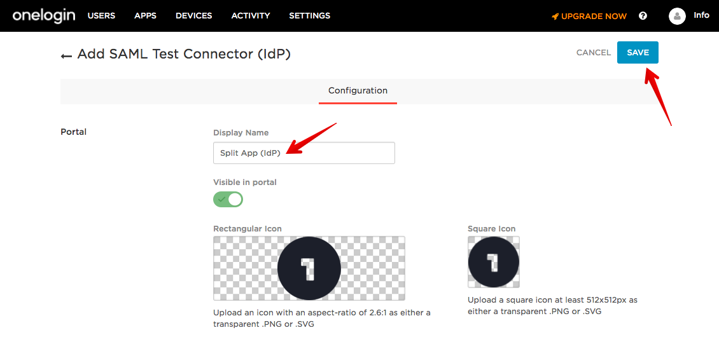
Task: Click the rocket icon beside Upgrade Now
Action: 555,17
